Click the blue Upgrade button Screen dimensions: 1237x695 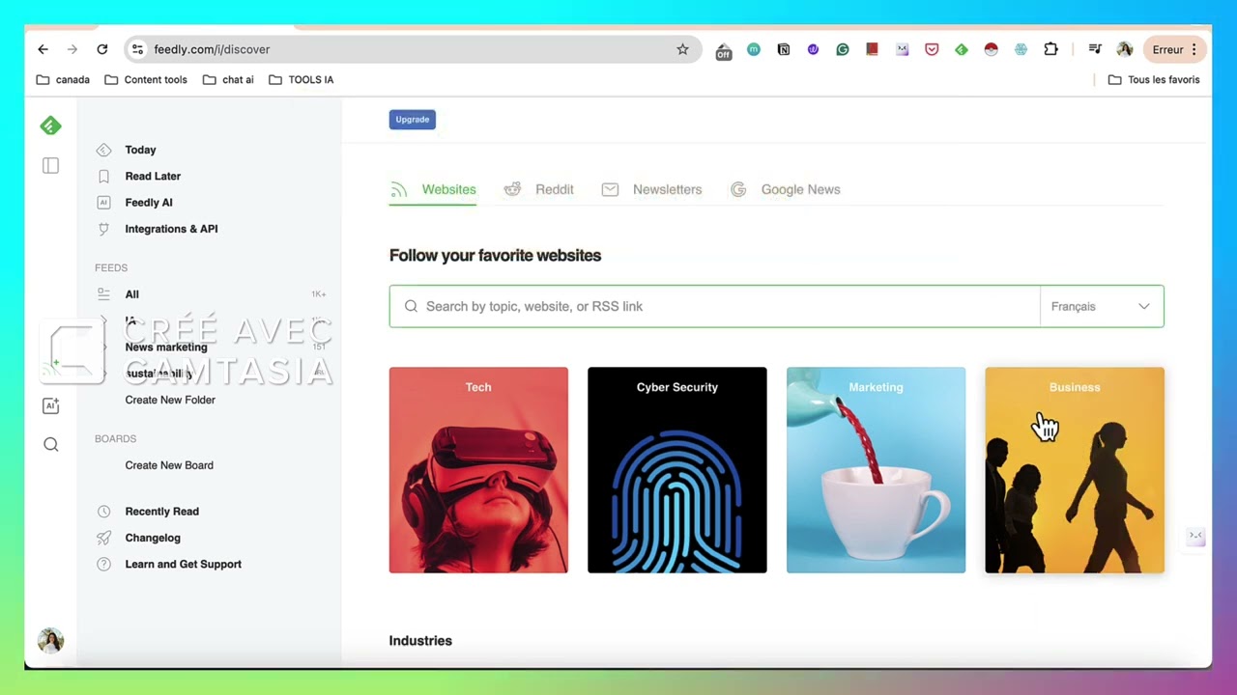coord(413,120)
